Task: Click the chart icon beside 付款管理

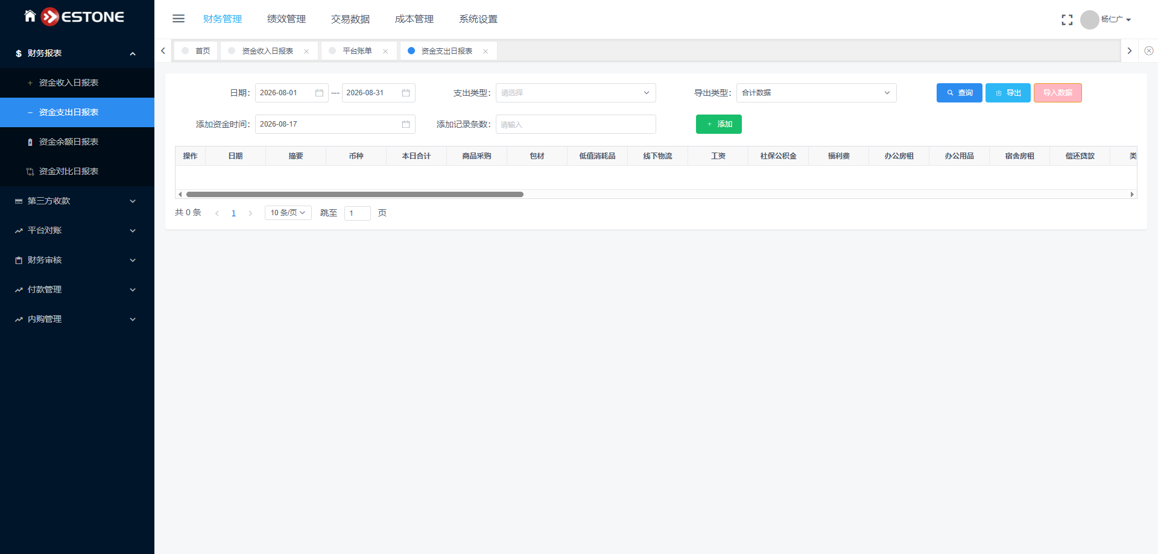Action: (19, 290)
